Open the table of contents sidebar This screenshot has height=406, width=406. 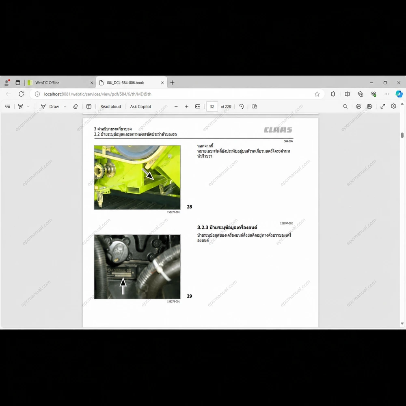pos(8,106)
